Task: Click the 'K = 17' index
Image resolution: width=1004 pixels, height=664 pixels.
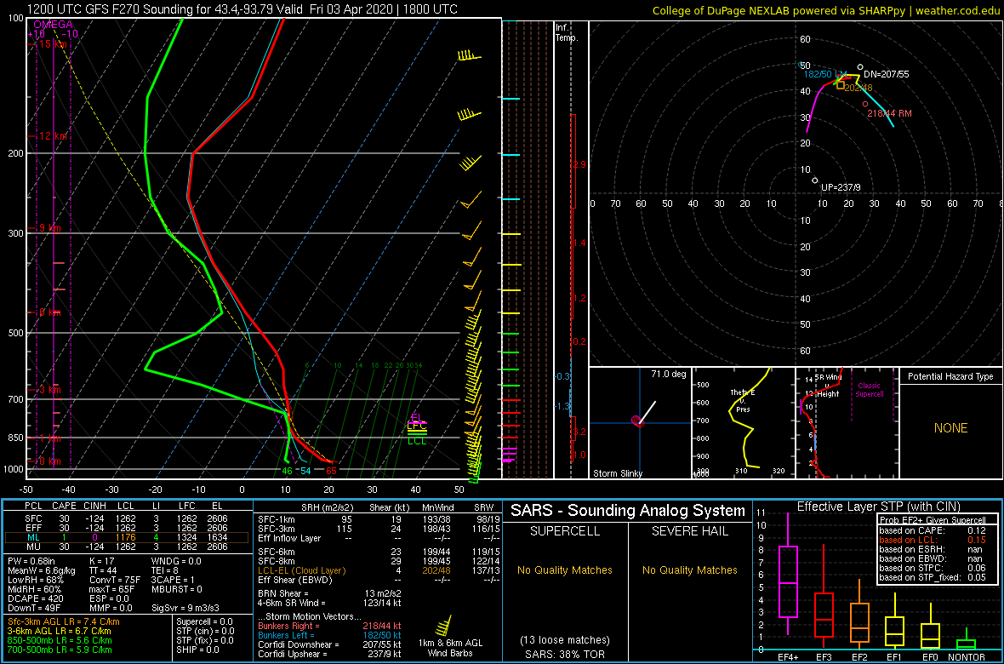Action: [104, 560]
